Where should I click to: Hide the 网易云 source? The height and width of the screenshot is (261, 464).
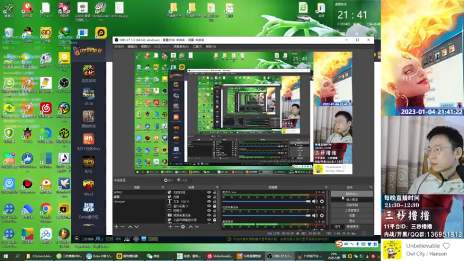pyautogui.click(x=209, y=211)
